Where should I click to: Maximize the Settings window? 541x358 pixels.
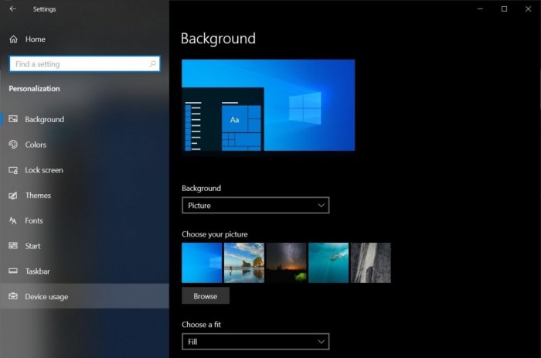504,9
